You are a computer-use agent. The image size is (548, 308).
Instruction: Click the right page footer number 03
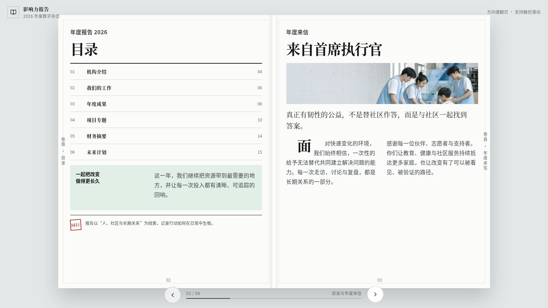(380, 280)
